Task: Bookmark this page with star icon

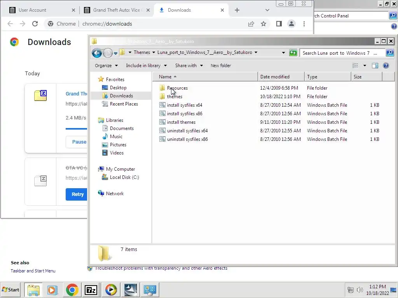Action: point(264,24)
